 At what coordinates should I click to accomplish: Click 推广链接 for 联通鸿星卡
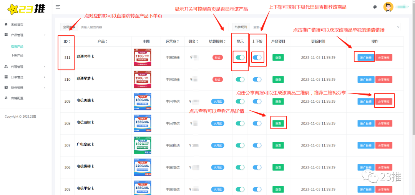tap(366, 57)
